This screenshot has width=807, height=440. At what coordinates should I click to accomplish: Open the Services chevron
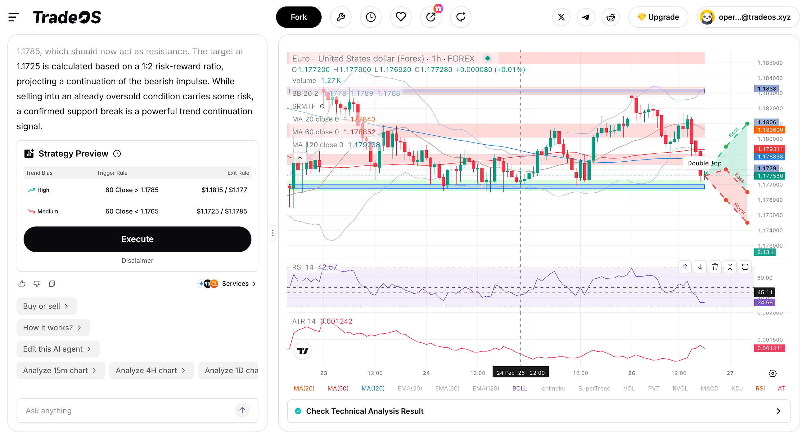[x=254, y=284]
